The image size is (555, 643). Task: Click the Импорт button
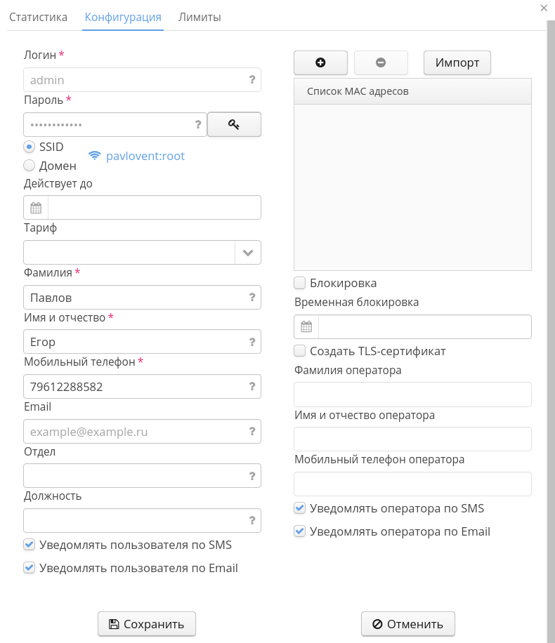click(x=457, y=62)
